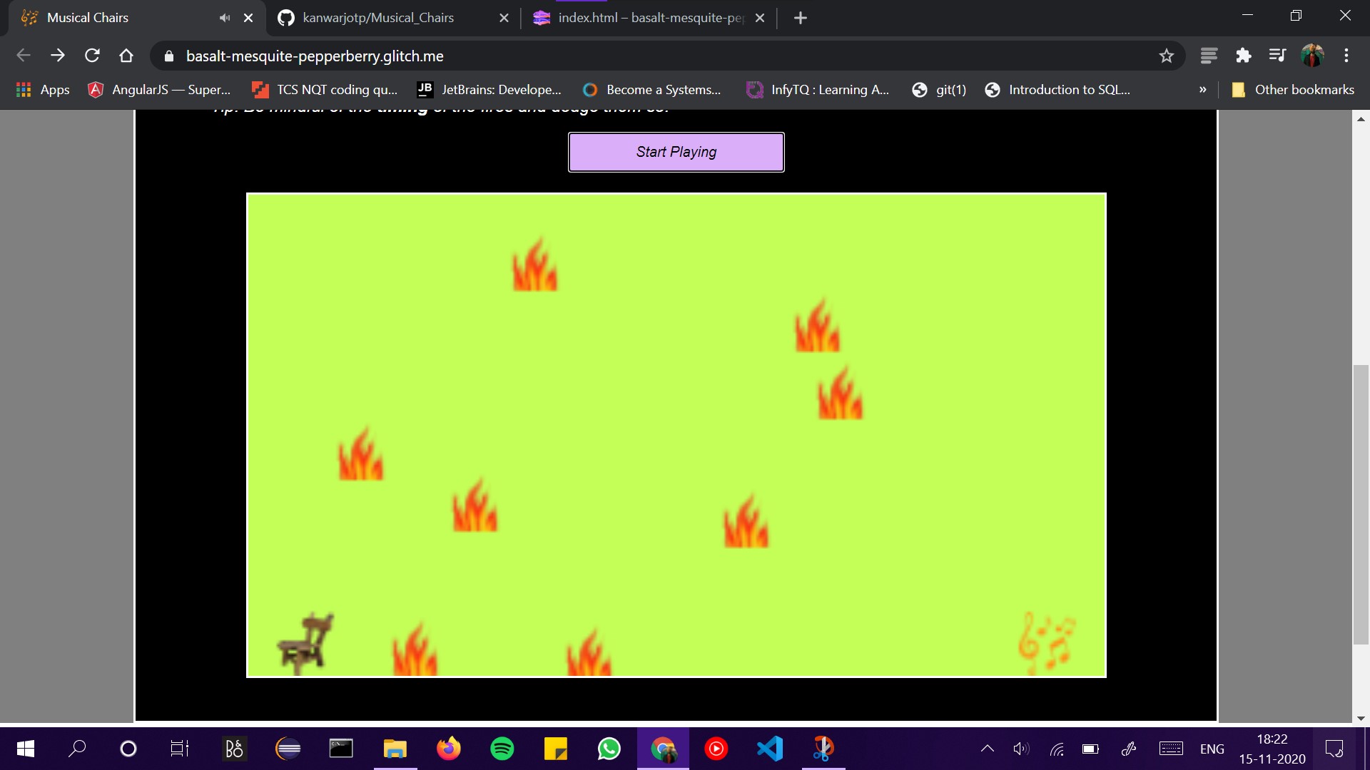Open Chrome media control icon
Screen dimensions: 1370x770
click(x=1277, y=56)
